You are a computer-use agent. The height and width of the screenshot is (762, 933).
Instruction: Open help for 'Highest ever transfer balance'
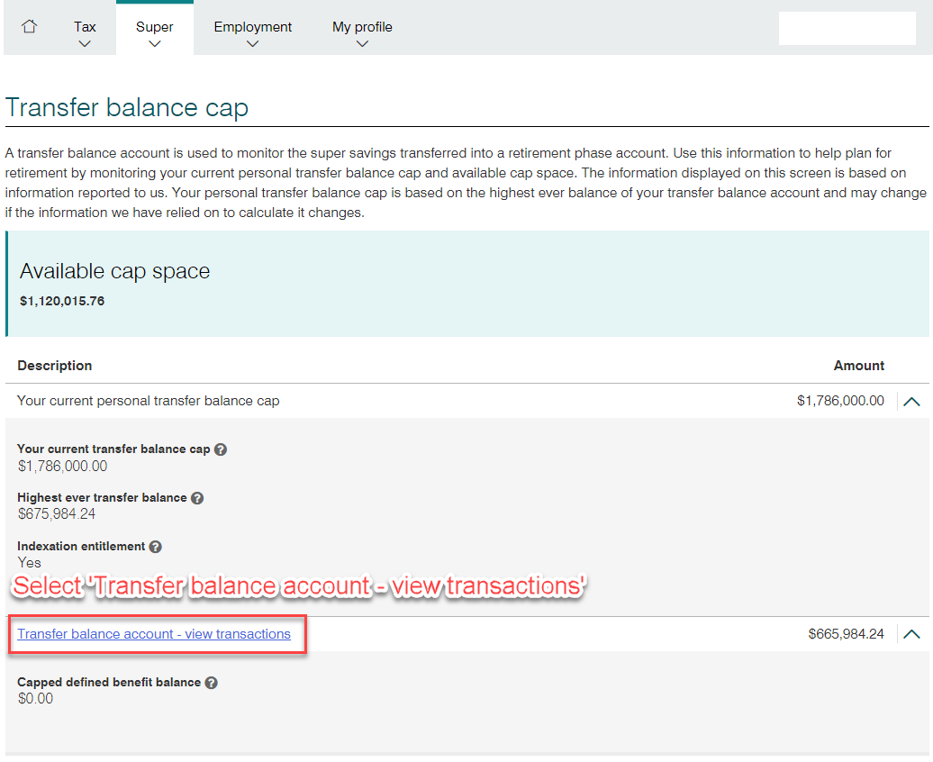pos(197,498)
